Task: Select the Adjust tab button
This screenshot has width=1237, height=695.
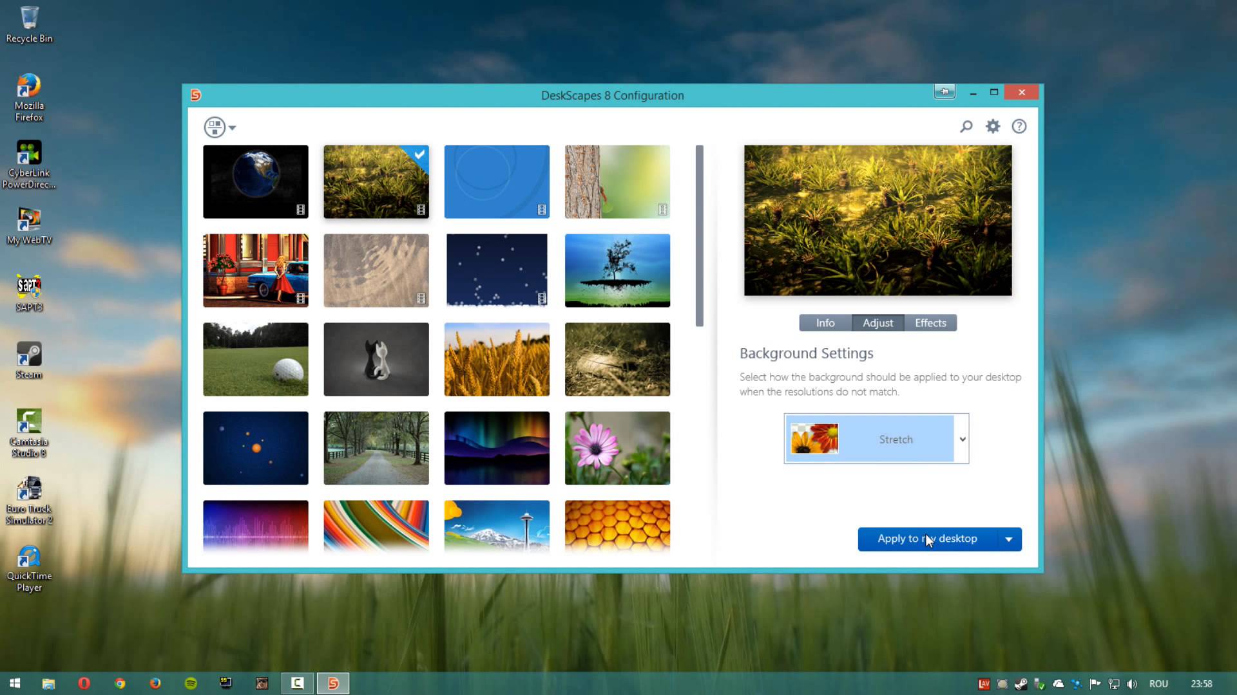Action: 877,323
